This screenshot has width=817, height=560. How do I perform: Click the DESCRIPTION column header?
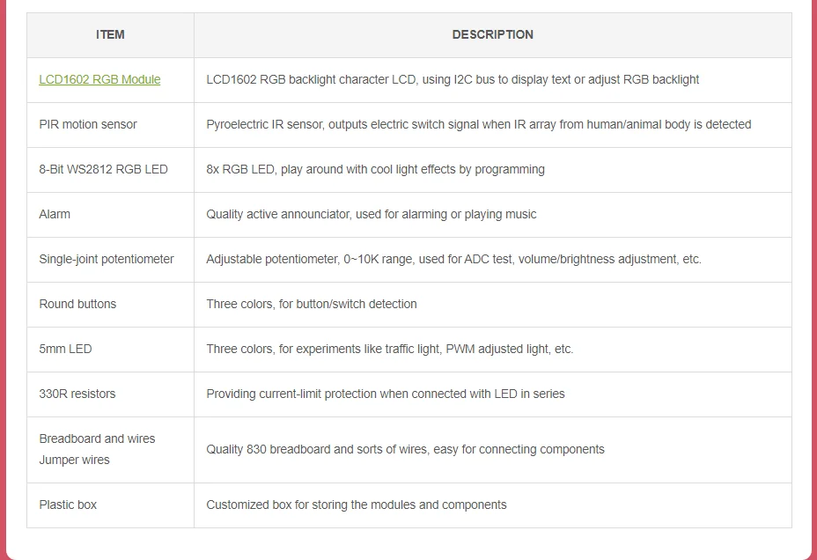[x=492, y=35]
